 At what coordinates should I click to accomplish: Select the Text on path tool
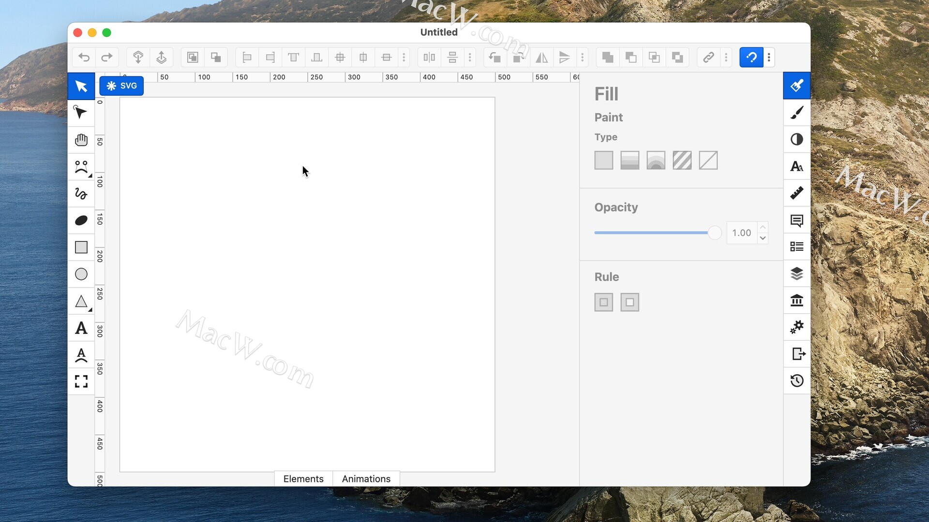(81, 355)
